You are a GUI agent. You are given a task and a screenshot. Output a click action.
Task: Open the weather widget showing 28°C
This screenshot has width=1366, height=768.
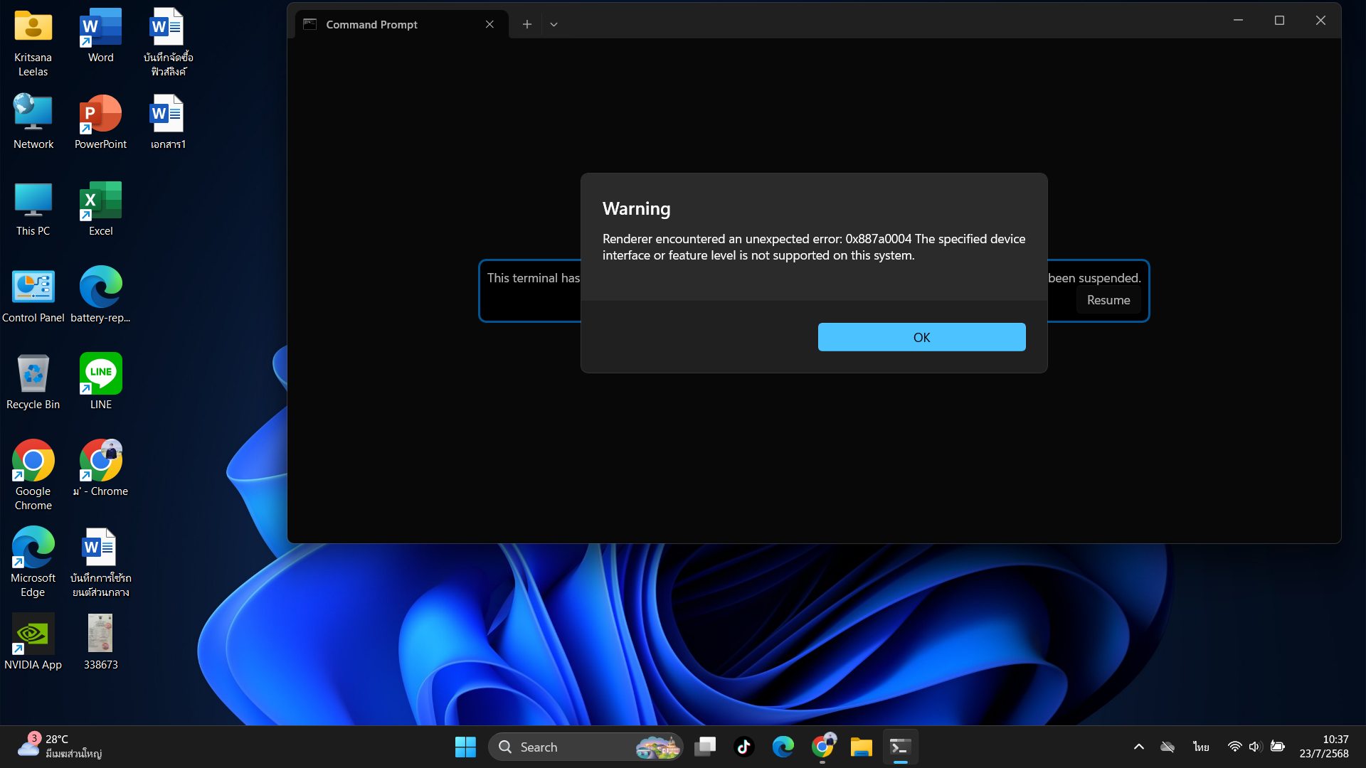(60, 747)
